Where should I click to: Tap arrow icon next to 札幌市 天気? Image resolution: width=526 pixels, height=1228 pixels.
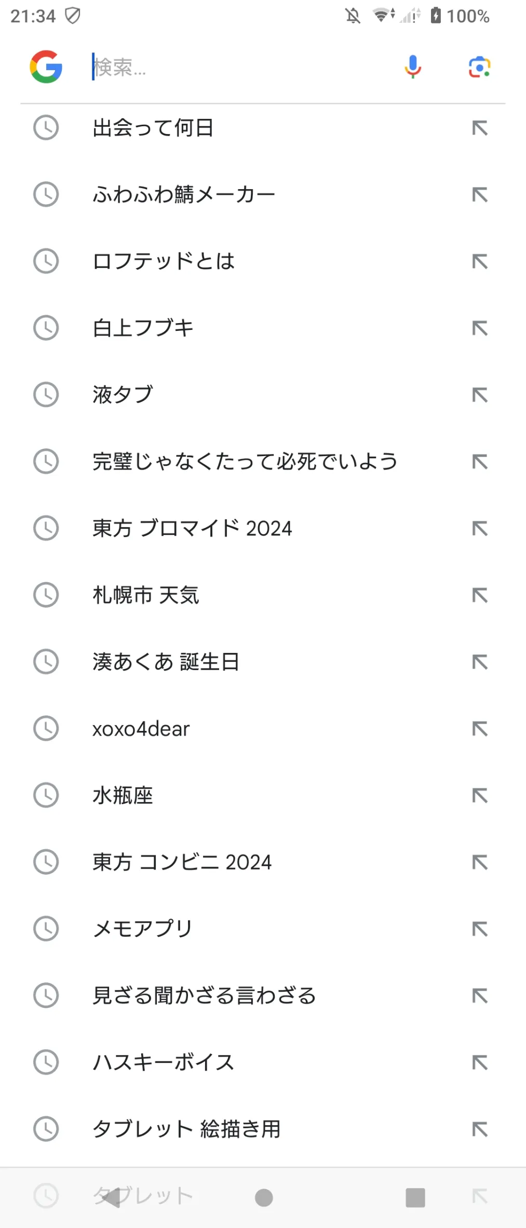pos(480,595)
